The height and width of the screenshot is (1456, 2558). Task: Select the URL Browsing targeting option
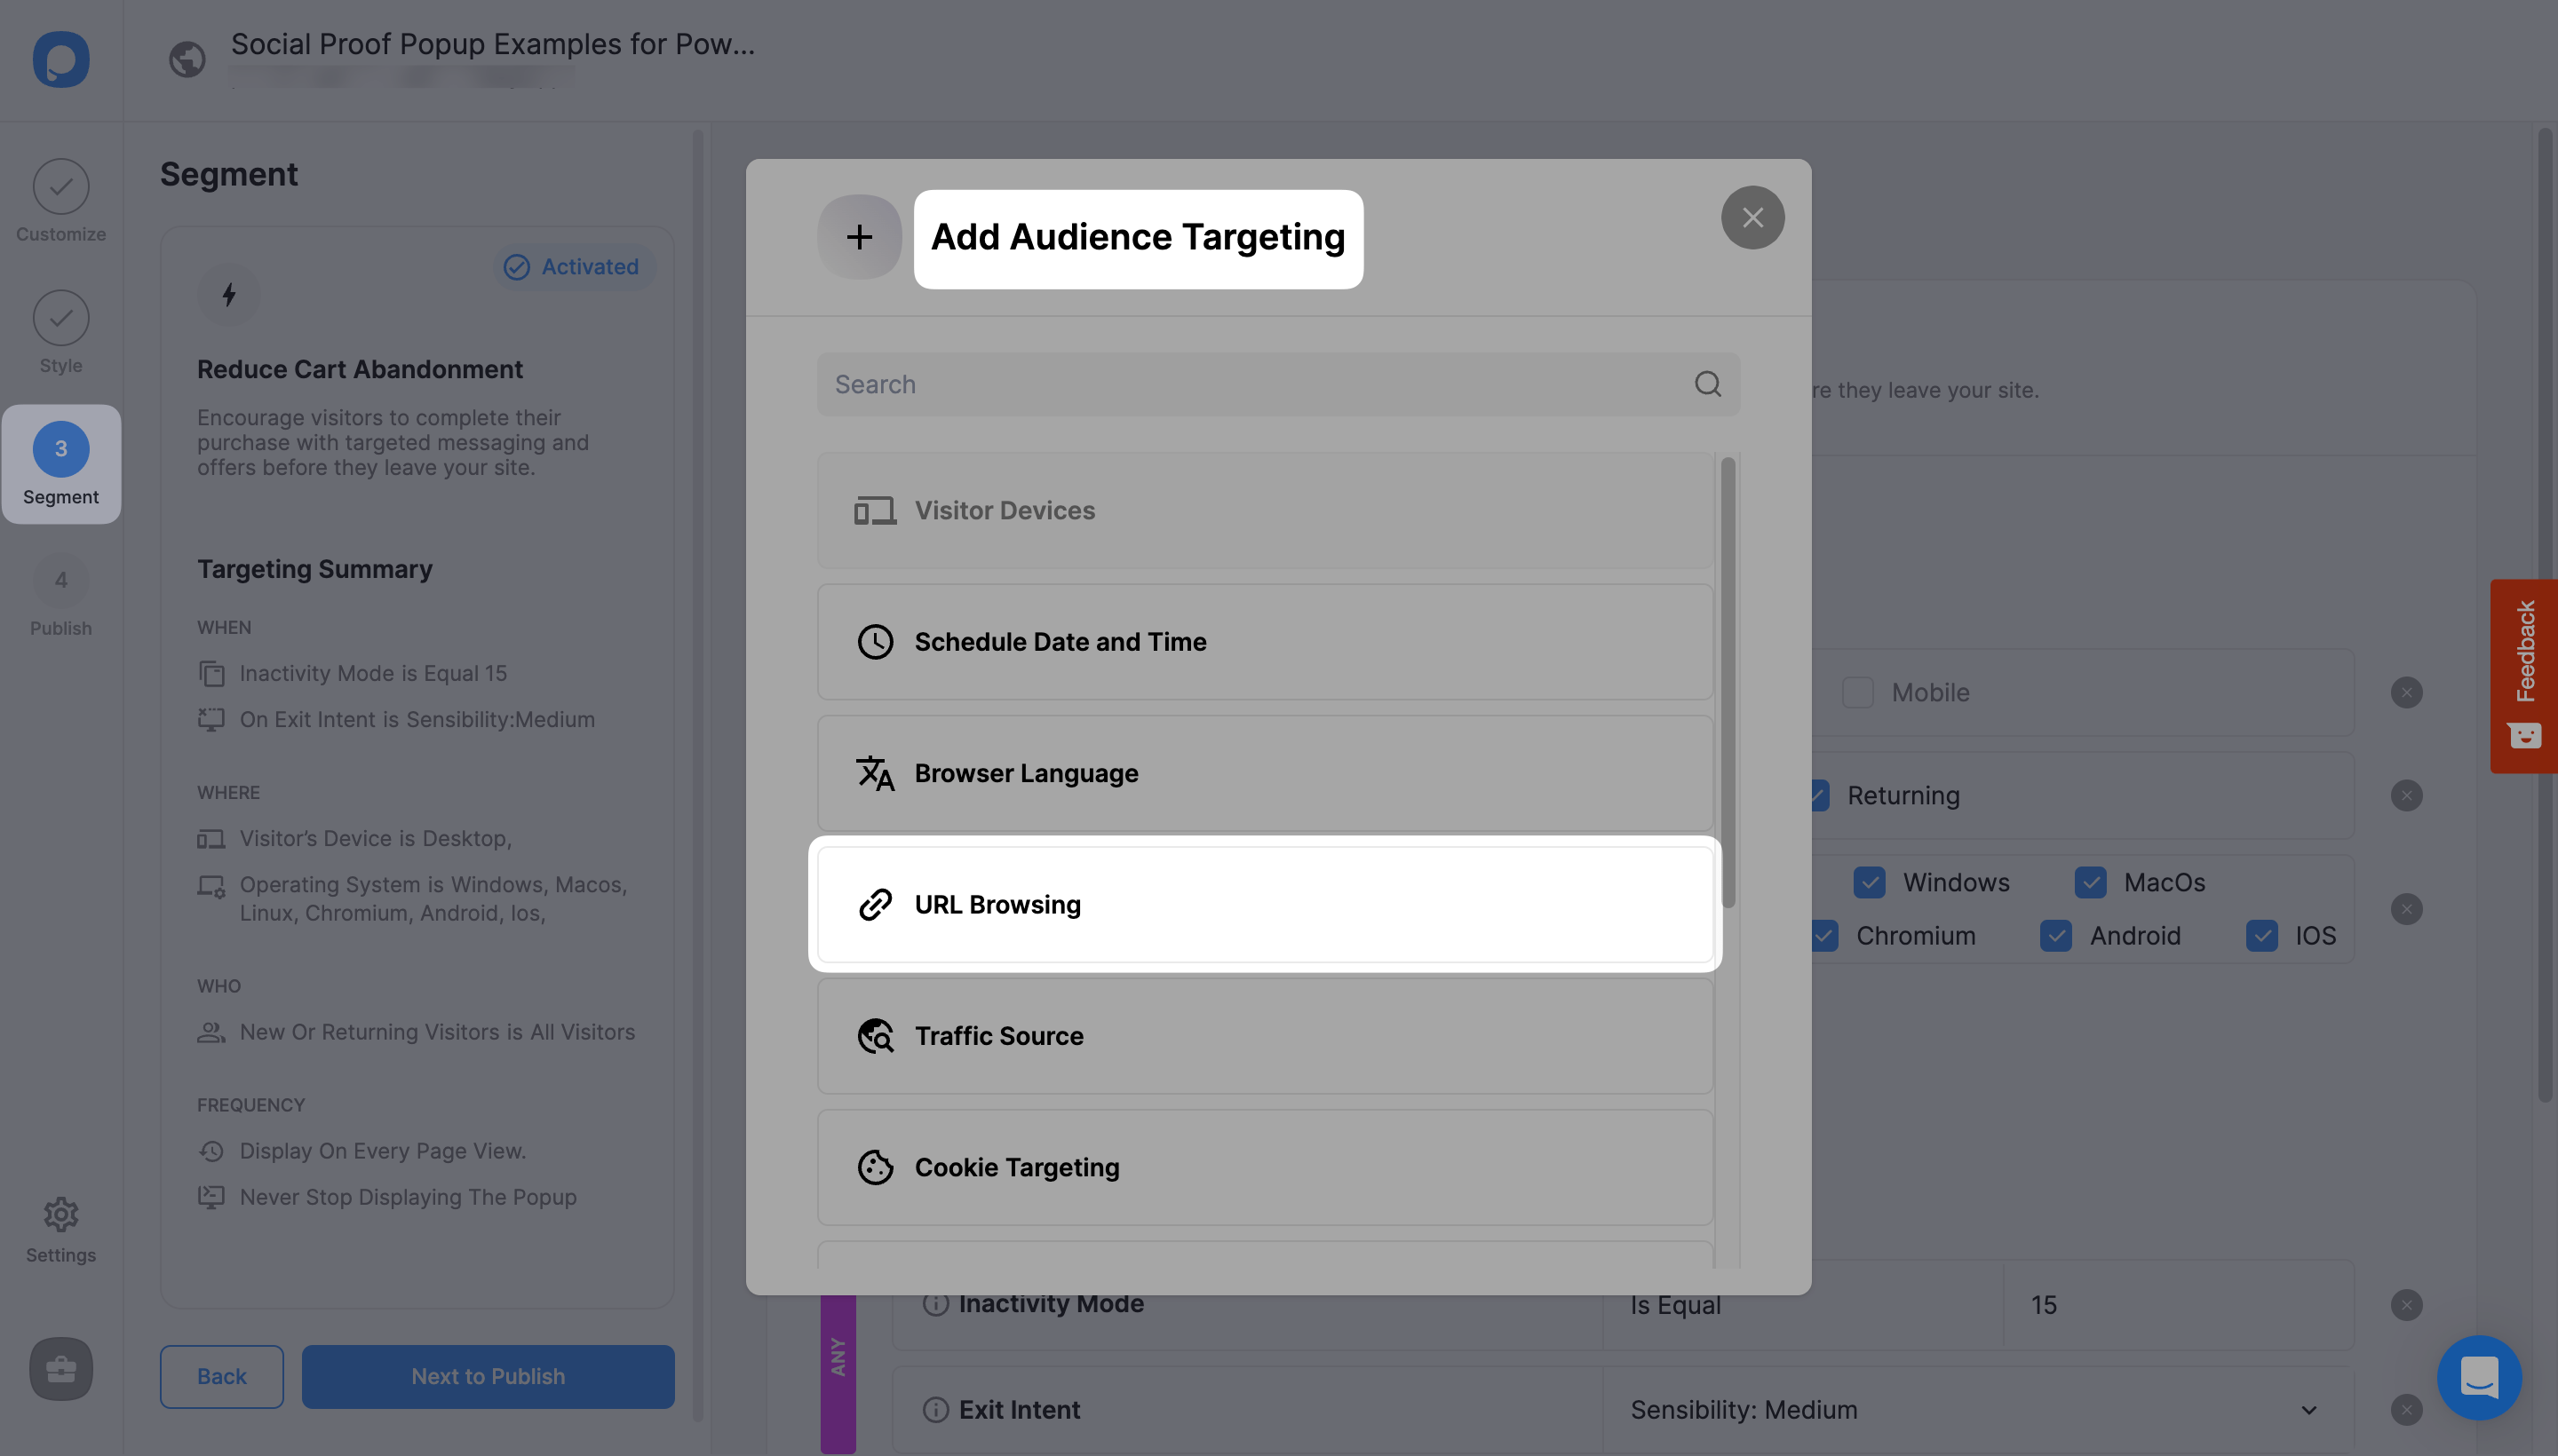tap(1263, 903)
